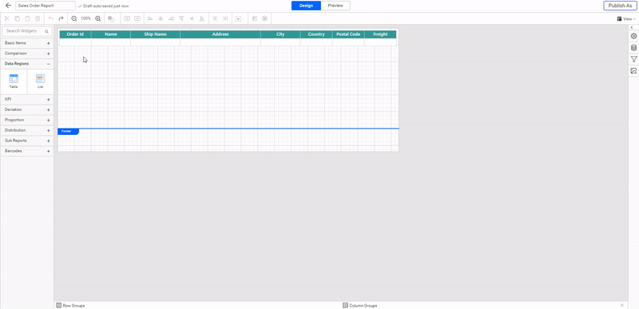Image resolution: width=639 pixels, height=309 pixels.
Task: Expand the KPI category
Action: click(x=27, y=99)
